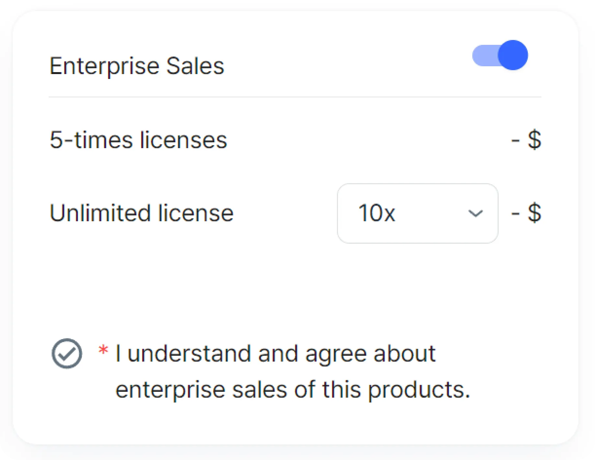Click "I understand and agree about" text
This screenshot has height=460, width=595.
pos(275,353)
